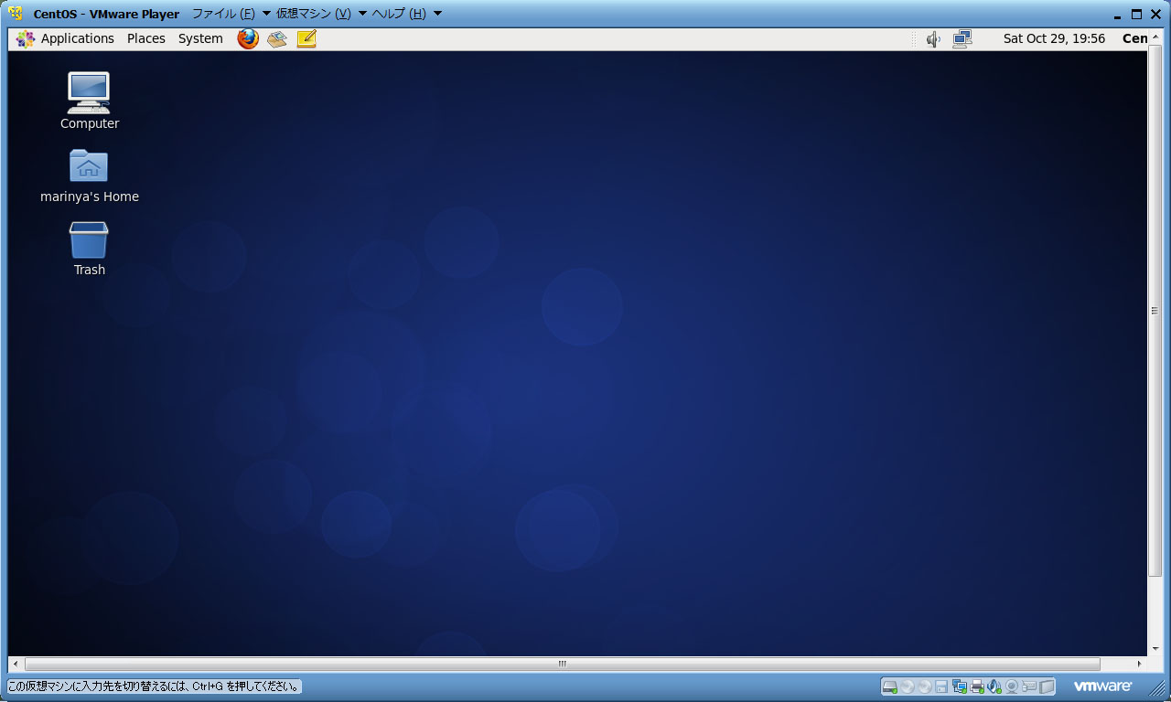This screenshot has height=702, width=1171.
Task: Open the Computer desktop icon
Action: click(89, 93)
